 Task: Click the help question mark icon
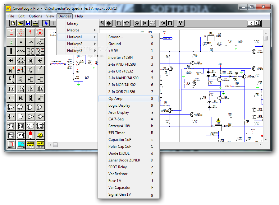click(x=181, y=23)
